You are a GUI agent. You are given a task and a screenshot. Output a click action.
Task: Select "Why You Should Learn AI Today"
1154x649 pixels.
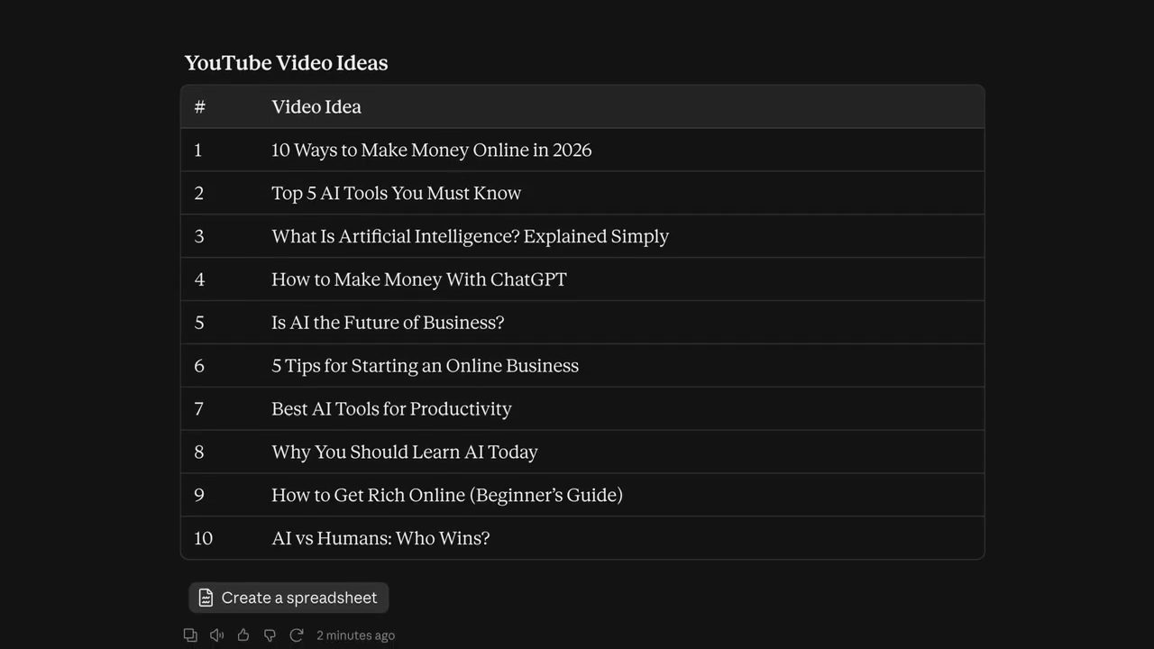pyautogui.click(x=405, y=452)
